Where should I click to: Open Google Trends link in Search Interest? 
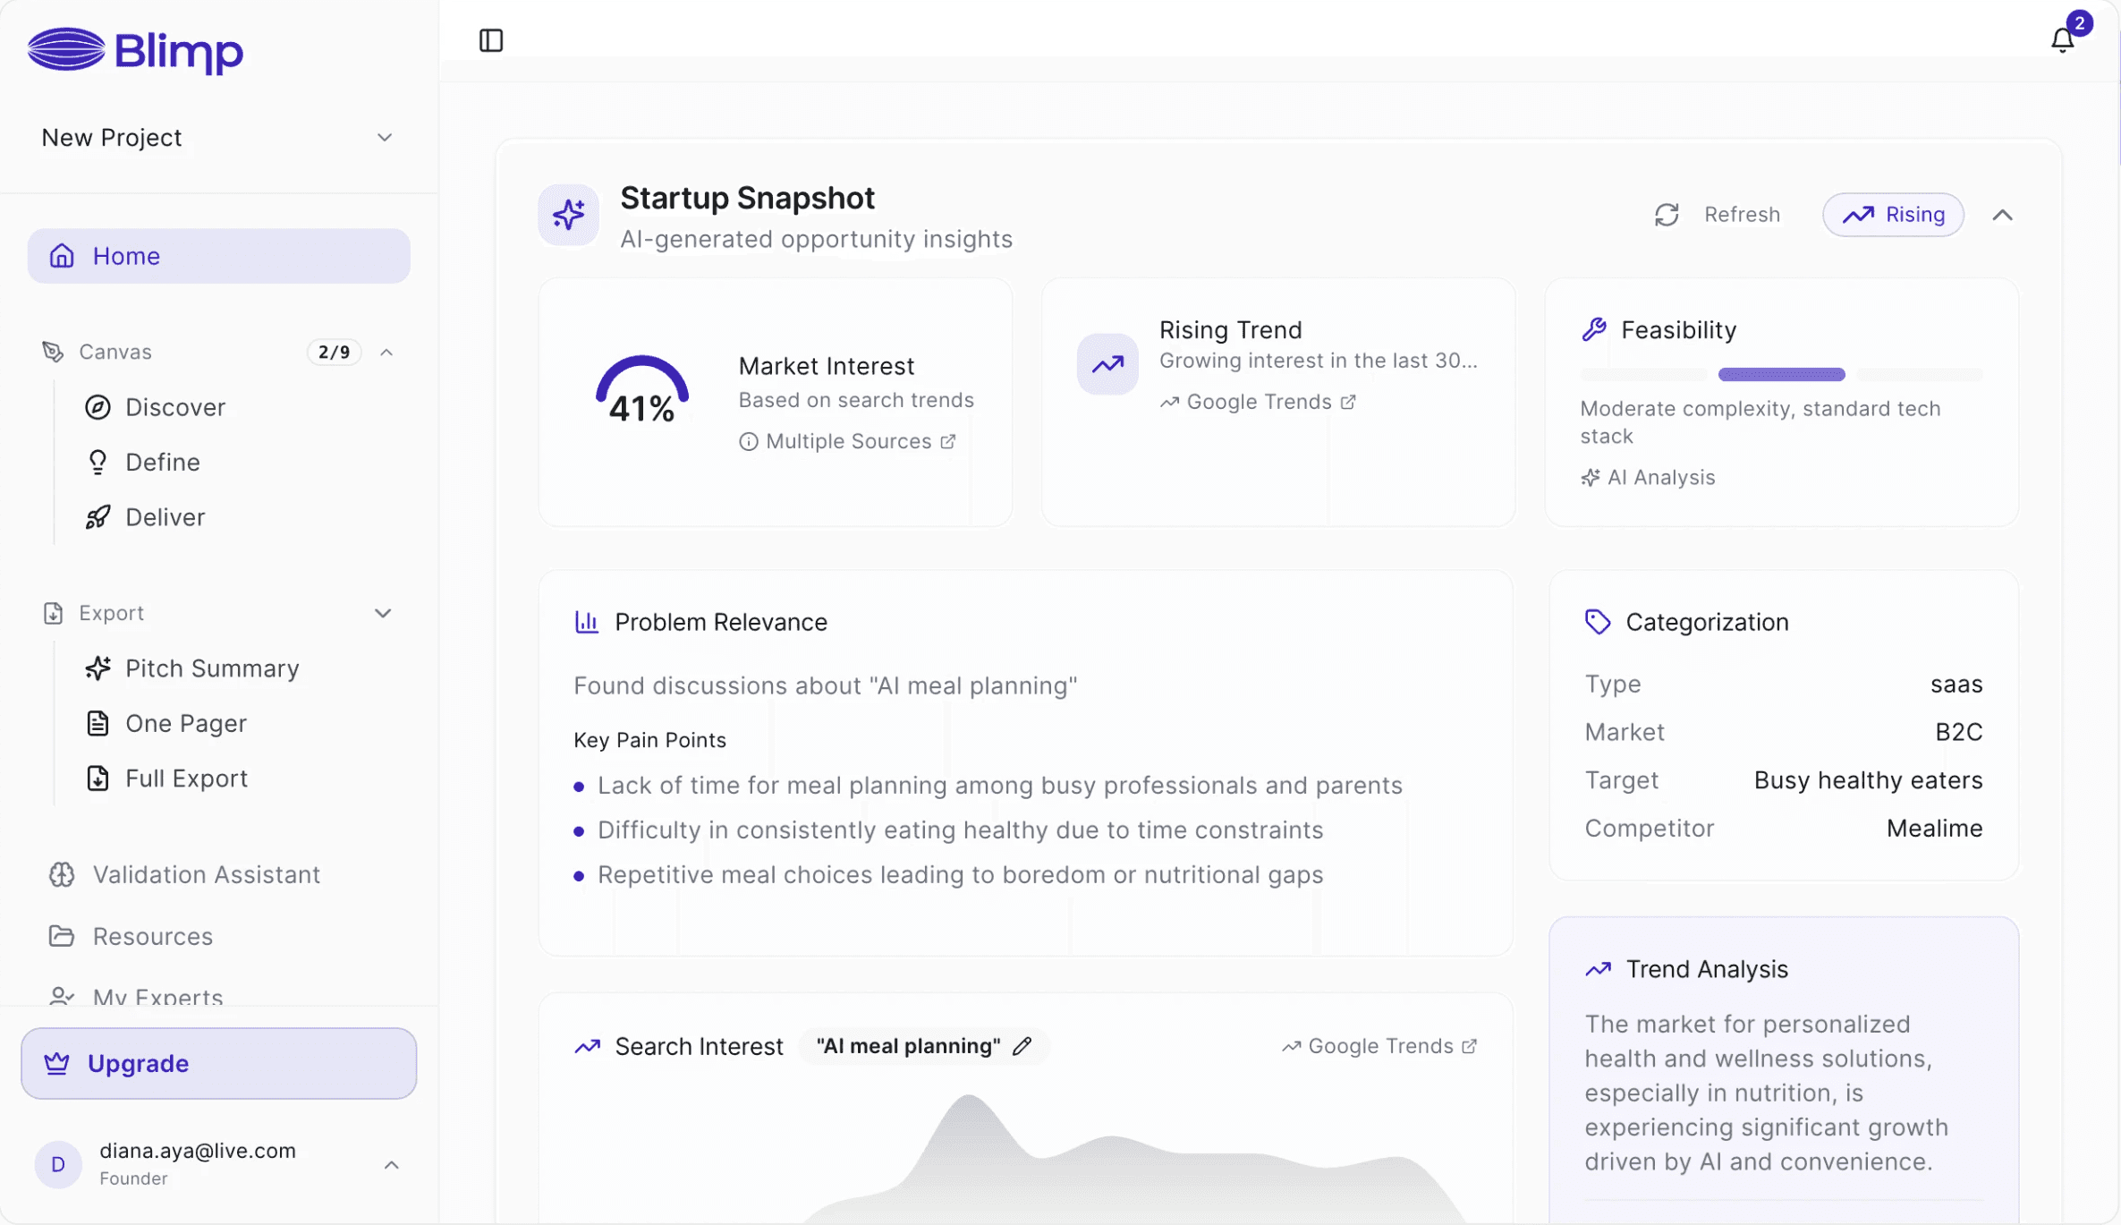(x=1379, y=1046)
